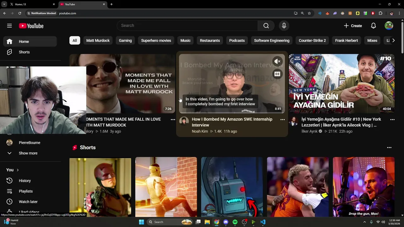Toggle captions on Amazon interview preview

click(277, 74)
